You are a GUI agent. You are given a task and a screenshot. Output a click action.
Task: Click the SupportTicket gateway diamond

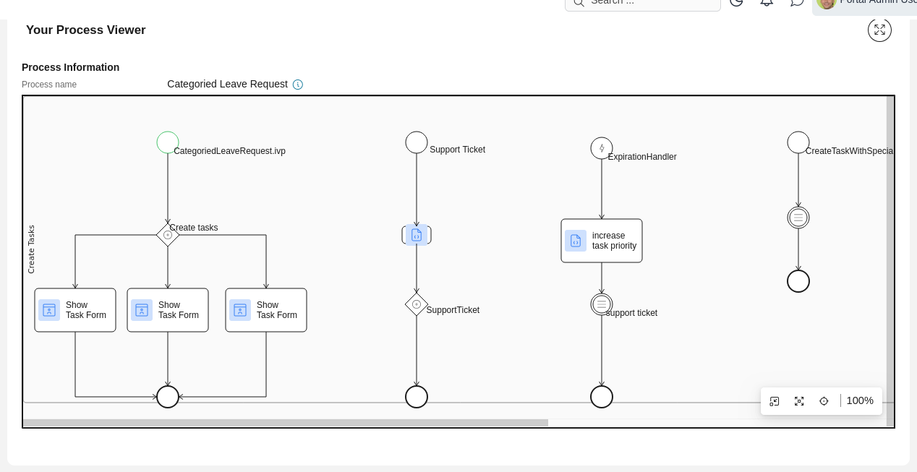pos(417,305)
